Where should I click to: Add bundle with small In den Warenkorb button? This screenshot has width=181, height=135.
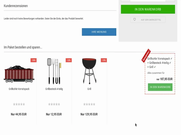pyautogui.click(x=160, y=87)
